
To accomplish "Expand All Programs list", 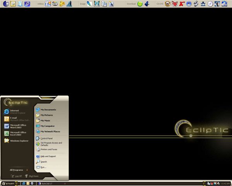I will tap(19, 170).
